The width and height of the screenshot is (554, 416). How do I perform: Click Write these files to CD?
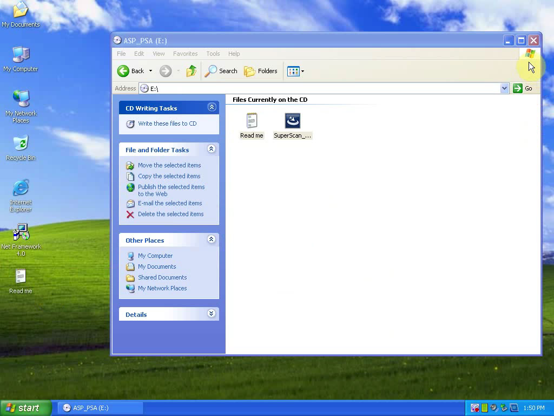coord(167,123)
